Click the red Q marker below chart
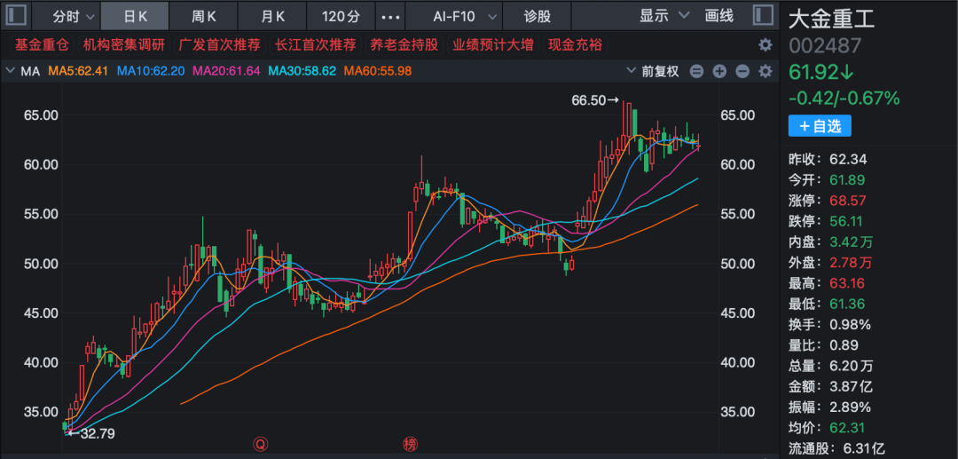Image resolution: width=958 pixels, height=459 pixels. (260, 443)
